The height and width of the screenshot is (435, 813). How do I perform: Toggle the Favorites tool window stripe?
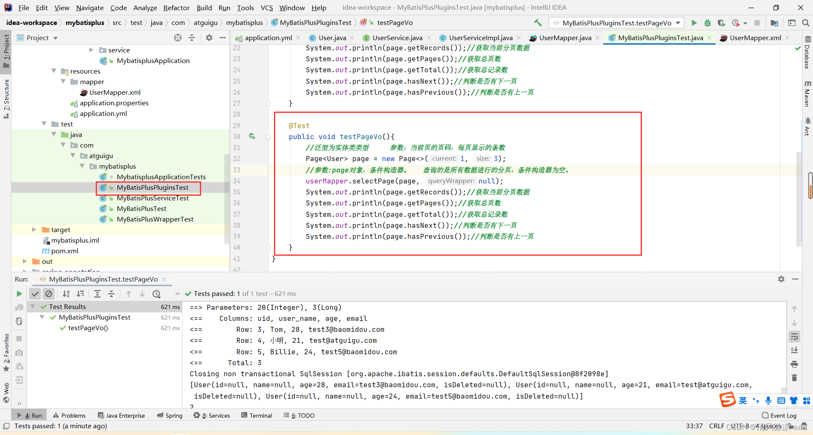6,352
